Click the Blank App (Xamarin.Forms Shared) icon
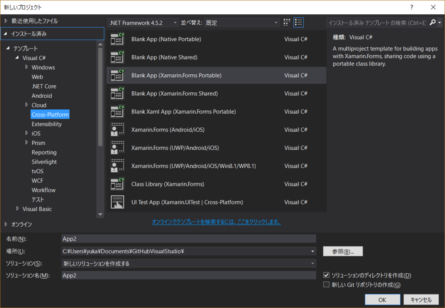The height and width of the screenshot is (308, 445). click(x=117, y=93)
